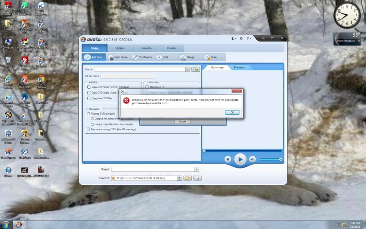Select the Burn mode
The height and width of the screenshot is (229, 366).
[214, 57]
